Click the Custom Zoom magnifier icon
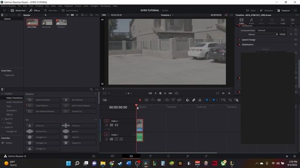Viewport: 300px width, 168px height. [236, 100]
